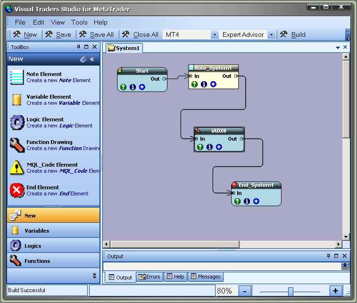The width and height of the screenshot is (357, 303).
Task: Click the zoom slider thumb
Action: click(291, 291)
